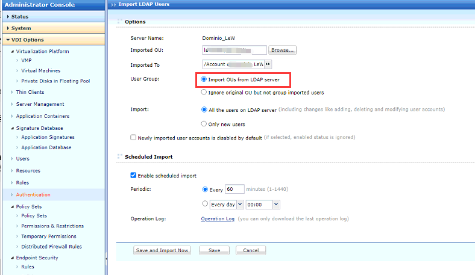Screen dimensions: 475x275
Task: Click the Browse... button
Action: tap(282, 50)
